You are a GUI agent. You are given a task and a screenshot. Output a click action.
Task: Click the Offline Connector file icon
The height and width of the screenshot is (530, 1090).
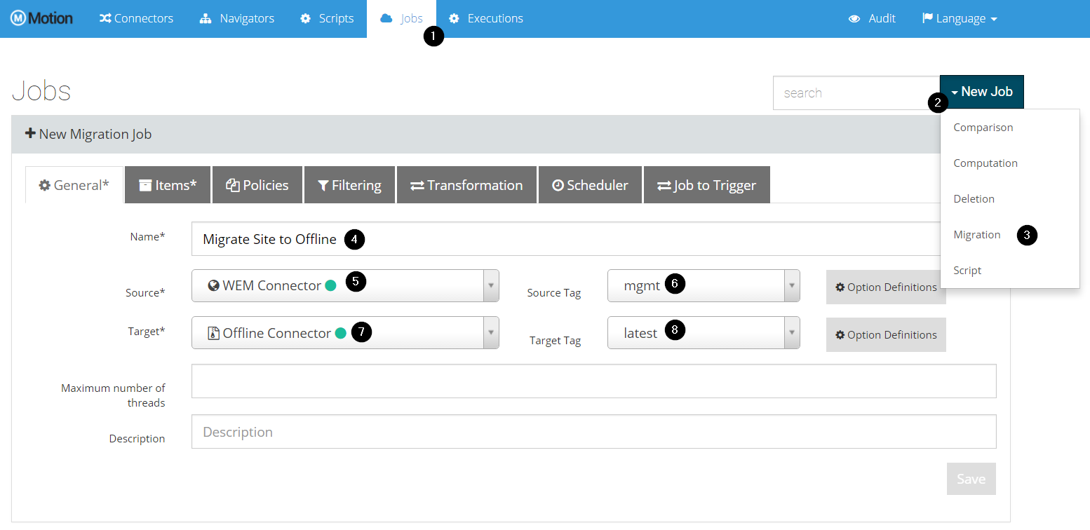pyautogui.click(x=214, y=333)
